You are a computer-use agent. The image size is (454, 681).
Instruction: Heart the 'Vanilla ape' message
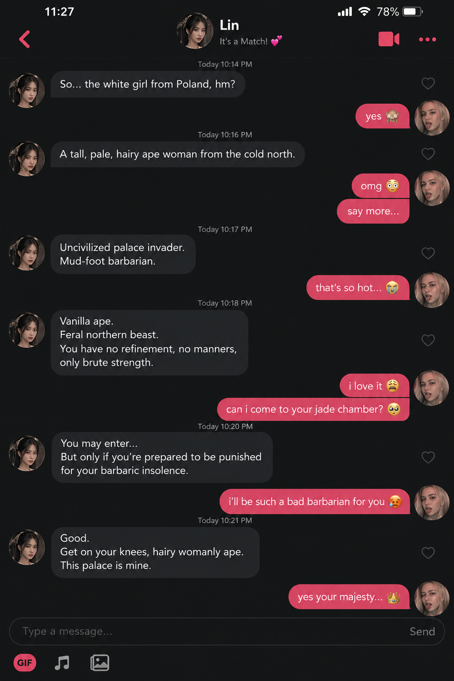428,340
